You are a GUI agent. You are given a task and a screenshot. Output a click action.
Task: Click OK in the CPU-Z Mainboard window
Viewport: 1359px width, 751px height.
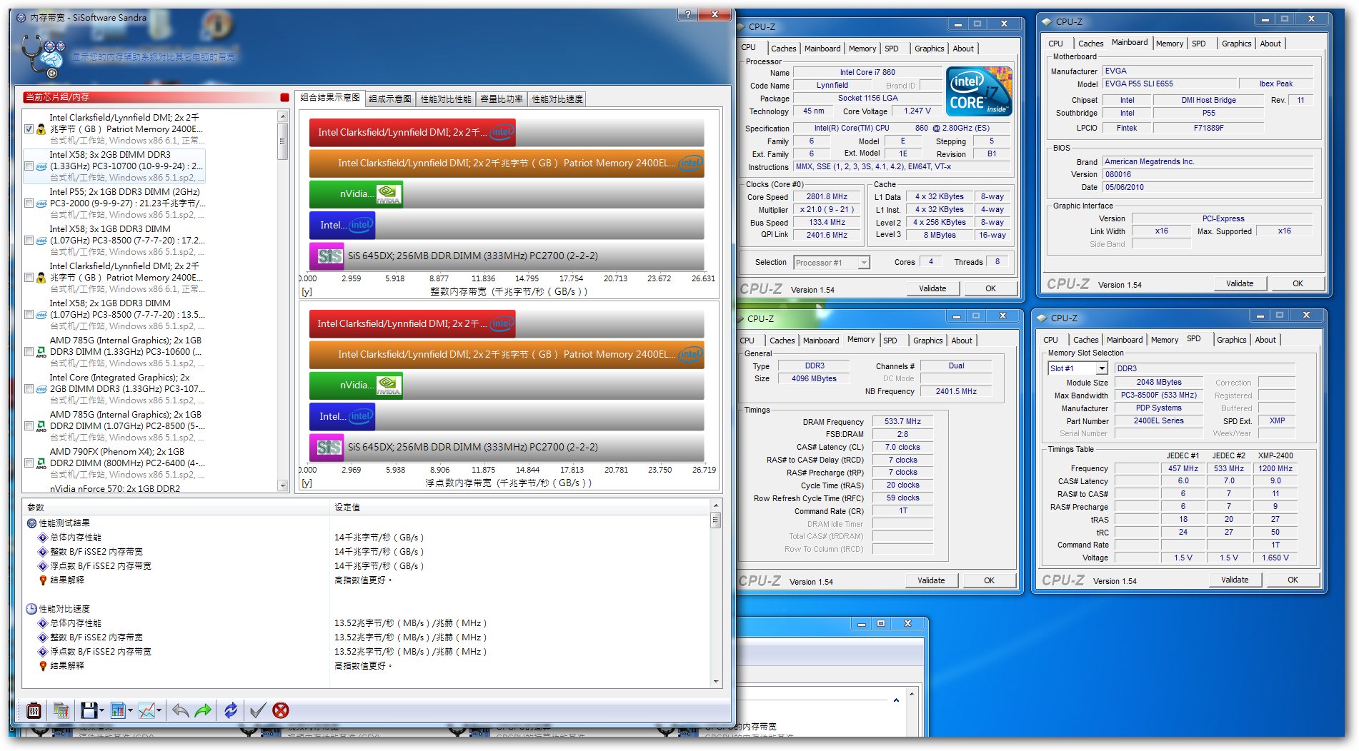tap(1298, 283)
